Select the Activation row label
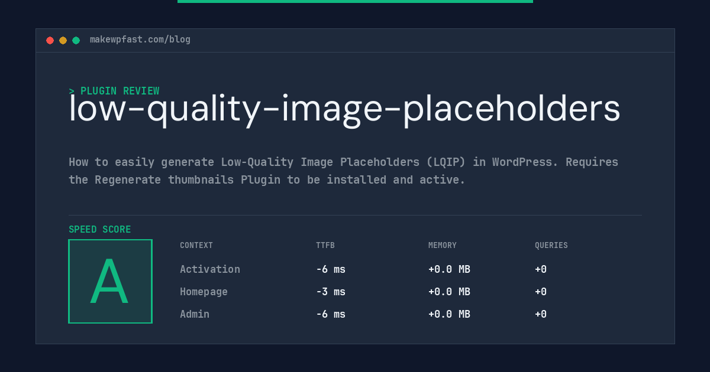Viewport: 710px width, 372px height. [x=210, y=269]
